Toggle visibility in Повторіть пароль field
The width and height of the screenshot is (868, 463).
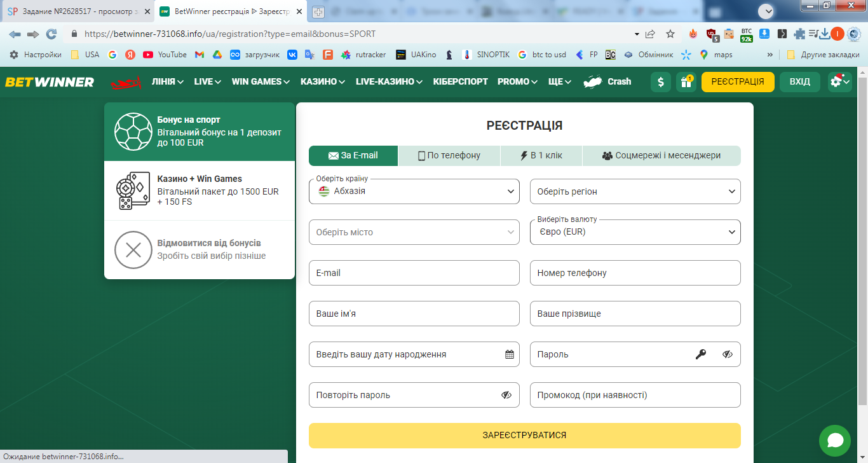[x=506, y=395]
